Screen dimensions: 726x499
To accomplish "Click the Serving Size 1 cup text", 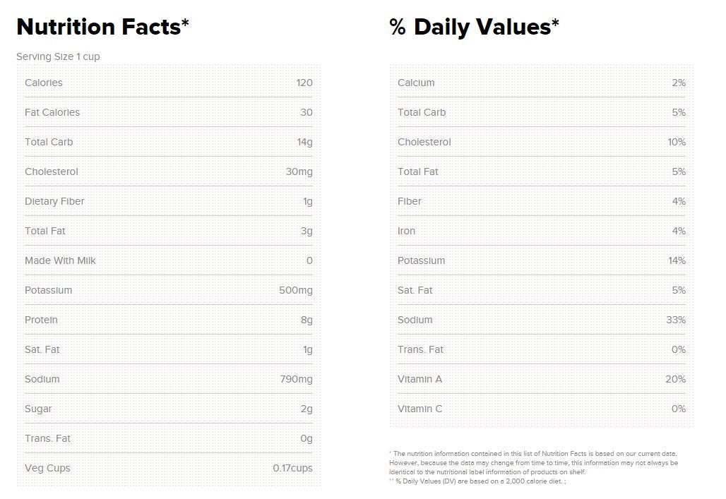I will tap(58, 56).
